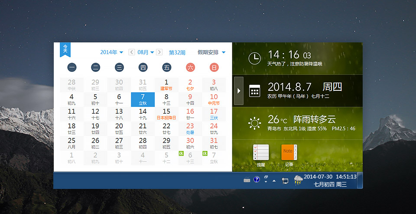Go to next month arrow
The height and width of the screenshot is (214, 416).
coord(159,52)
